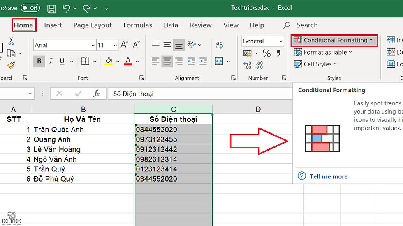Click Accounting Number Format icon

(x=247, y=53)
